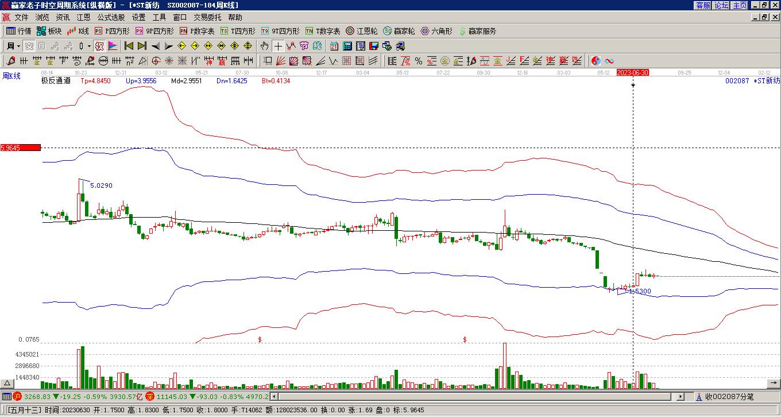Open 赢家服务 service page
The width and height of the screenshot is (781, 418).
click(477, 31)
